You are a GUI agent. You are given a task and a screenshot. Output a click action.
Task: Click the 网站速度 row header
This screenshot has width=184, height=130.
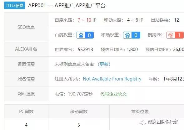tap(26, 94)
